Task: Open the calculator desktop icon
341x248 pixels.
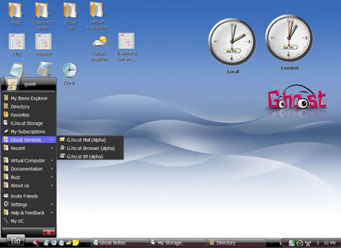Action: [x=44, y=69]
